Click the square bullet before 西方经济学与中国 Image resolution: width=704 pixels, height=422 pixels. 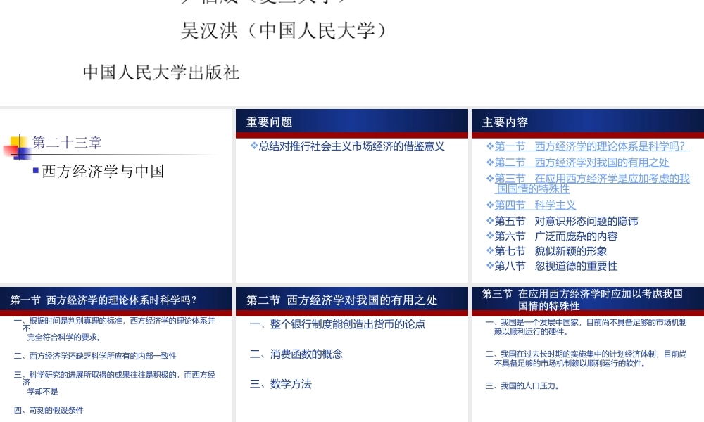(35, 172)
